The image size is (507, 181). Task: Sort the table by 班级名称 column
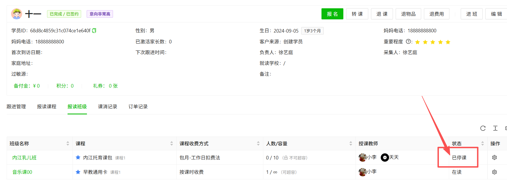click(68, 143)
